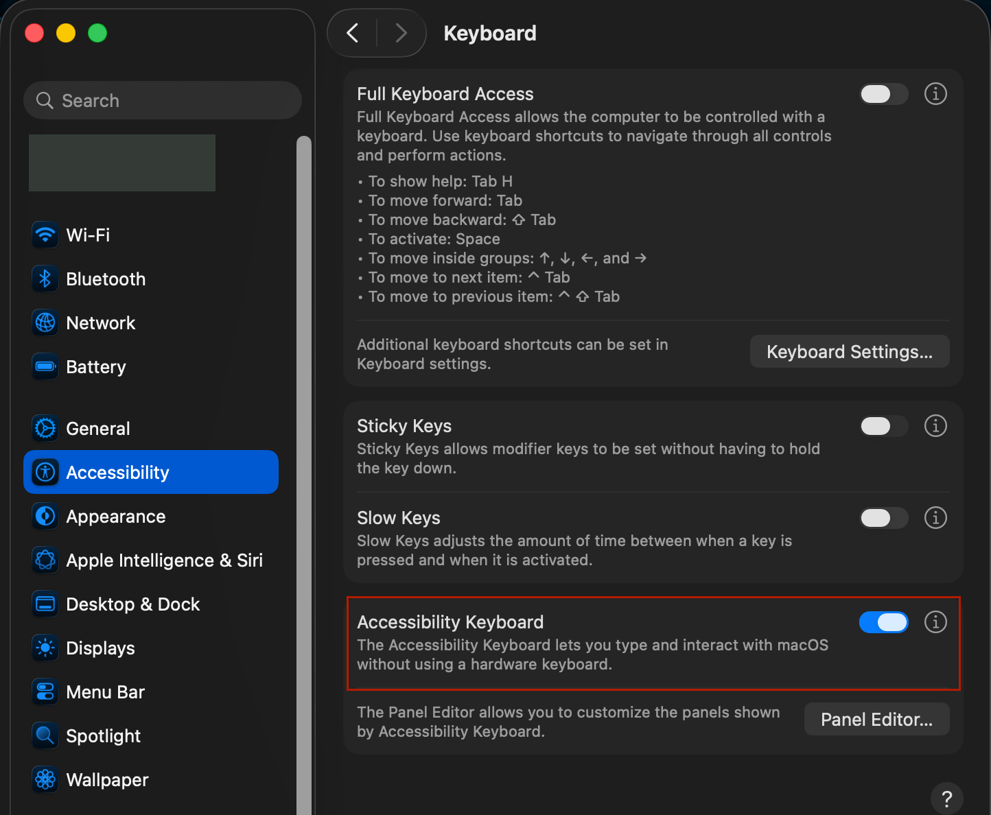The width and height of the screenshot is (991, 815).
Task: Open the Keyboard Settings… button
Action: pyautogui.click(x=850, y=351)
